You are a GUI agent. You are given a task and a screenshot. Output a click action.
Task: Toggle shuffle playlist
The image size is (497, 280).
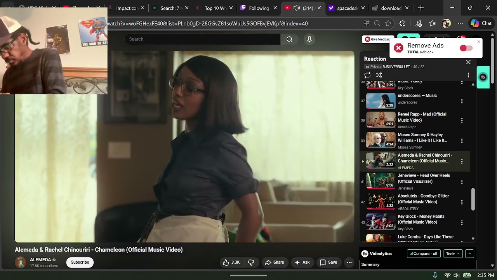coord(379,75)
